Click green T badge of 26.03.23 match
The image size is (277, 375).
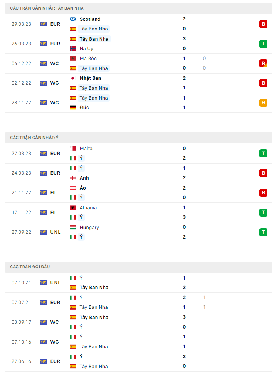pyautogui.click(x=263, y=44)
